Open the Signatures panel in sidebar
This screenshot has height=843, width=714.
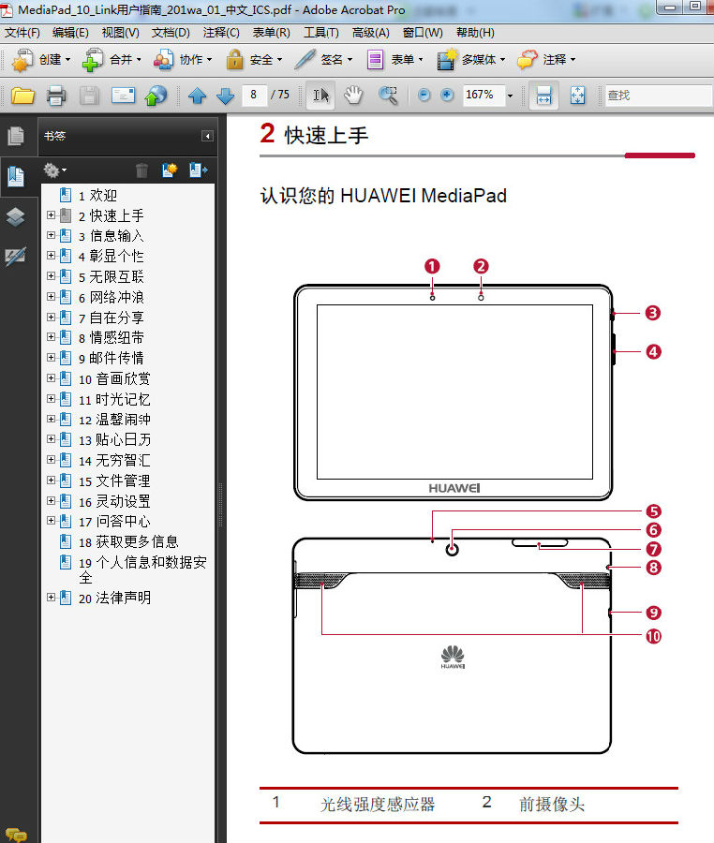(16, 257)
